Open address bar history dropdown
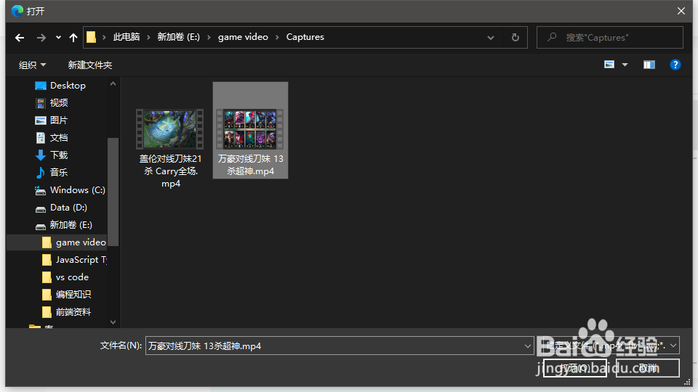 pos(491,38)
